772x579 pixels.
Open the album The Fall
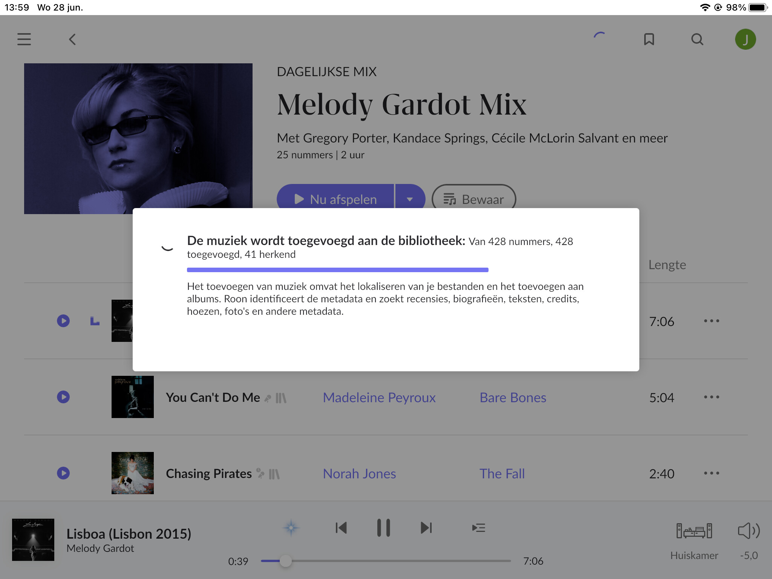point(502,473)
